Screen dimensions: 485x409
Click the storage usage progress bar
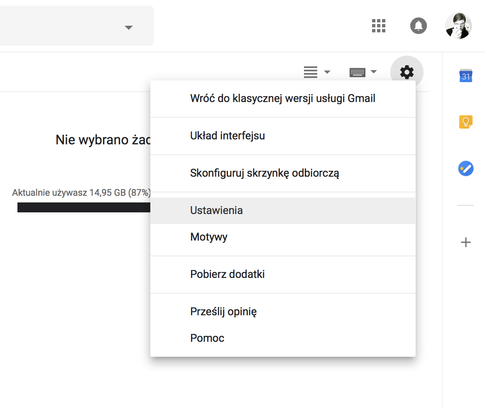[83, 207]
